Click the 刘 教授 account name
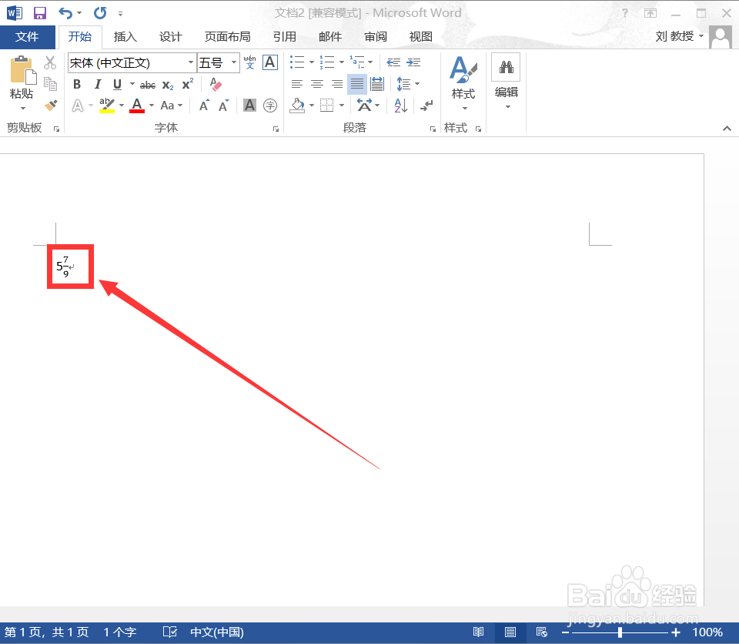This screenshot has height=644, width=739. [674, 36]
